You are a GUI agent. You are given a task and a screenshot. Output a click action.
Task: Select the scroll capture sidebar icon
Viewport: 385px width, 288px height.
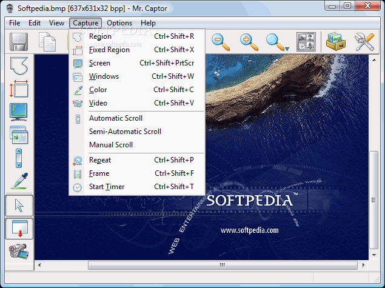point(19,158)
